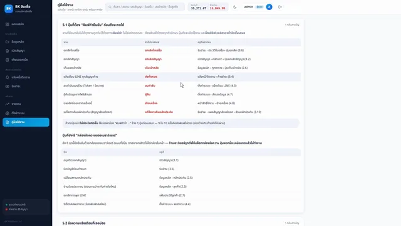Click the location cell ending (3.2)
401x226 pixels.
[x=224, y=59]
